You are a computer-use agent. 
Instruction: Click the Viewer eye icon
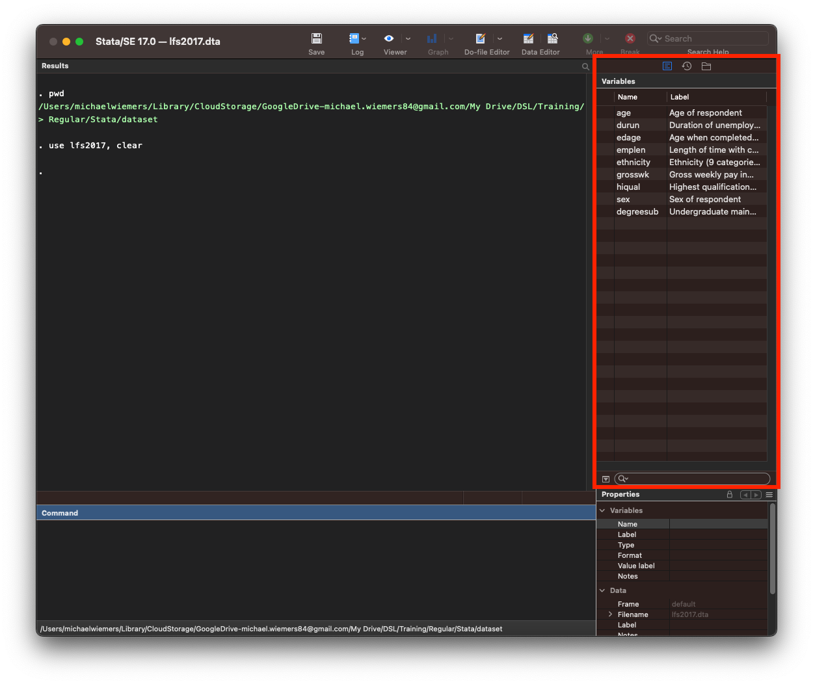[389, 39]
